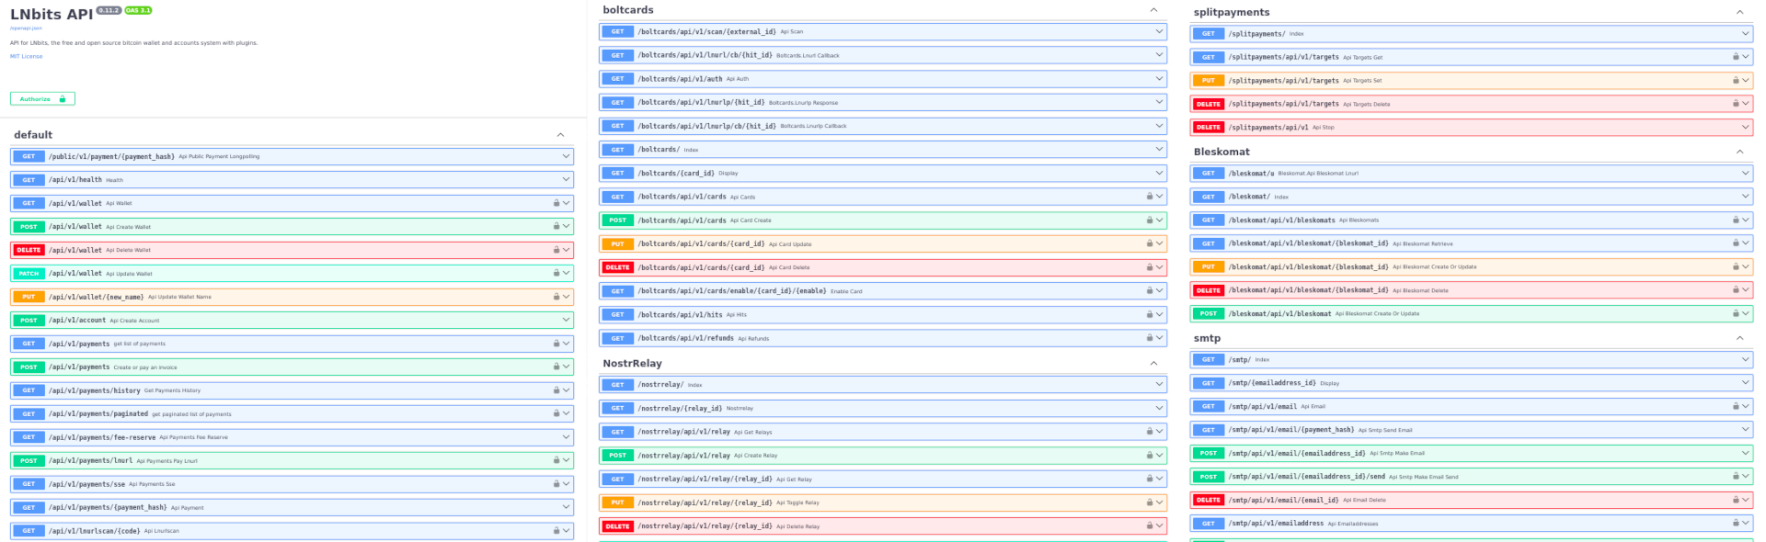
Task: Click the Boltcards.Lnurlp Response description
Action: pos(803,103)
